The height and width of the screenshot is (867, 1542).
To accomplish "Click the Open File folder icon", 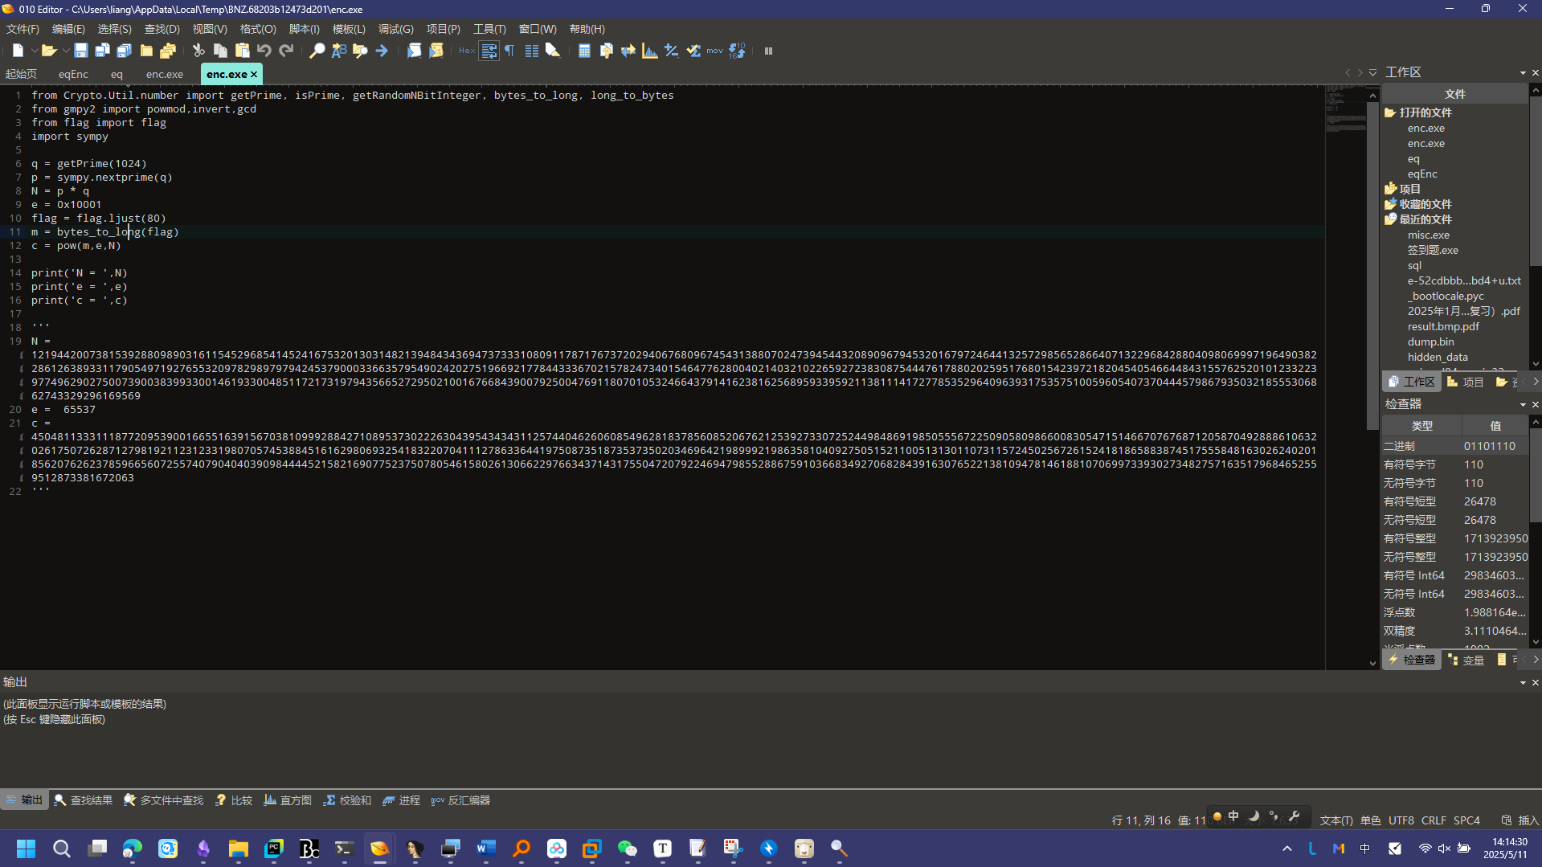I will 49,51.
